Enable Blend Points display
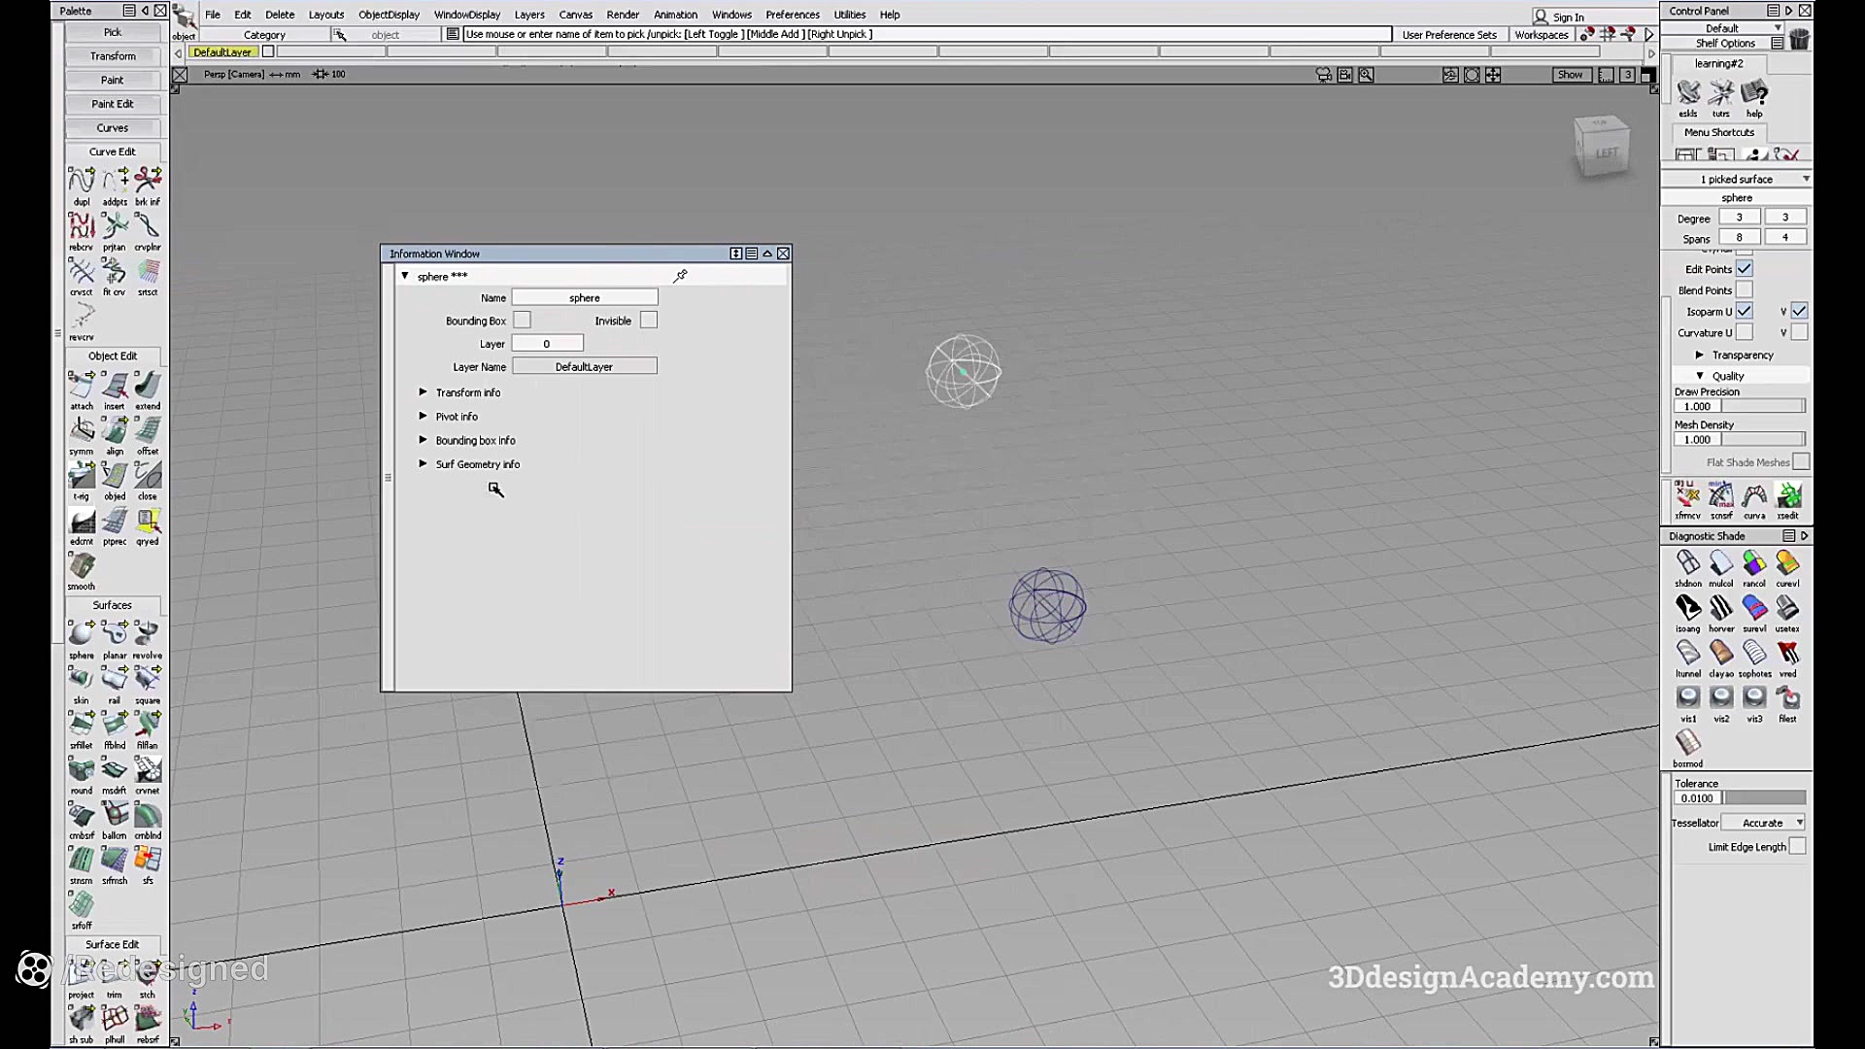 (x=1746, y=289)
